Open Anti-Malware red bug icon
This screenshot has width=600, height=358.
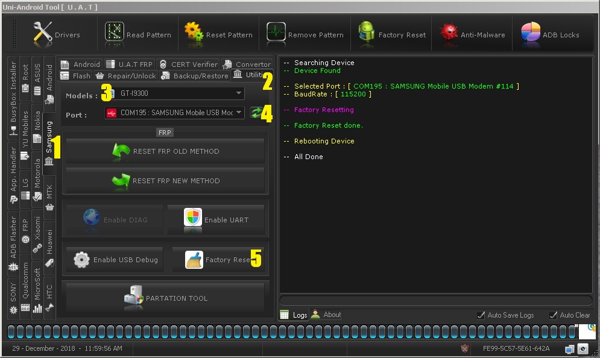[449, 32]
